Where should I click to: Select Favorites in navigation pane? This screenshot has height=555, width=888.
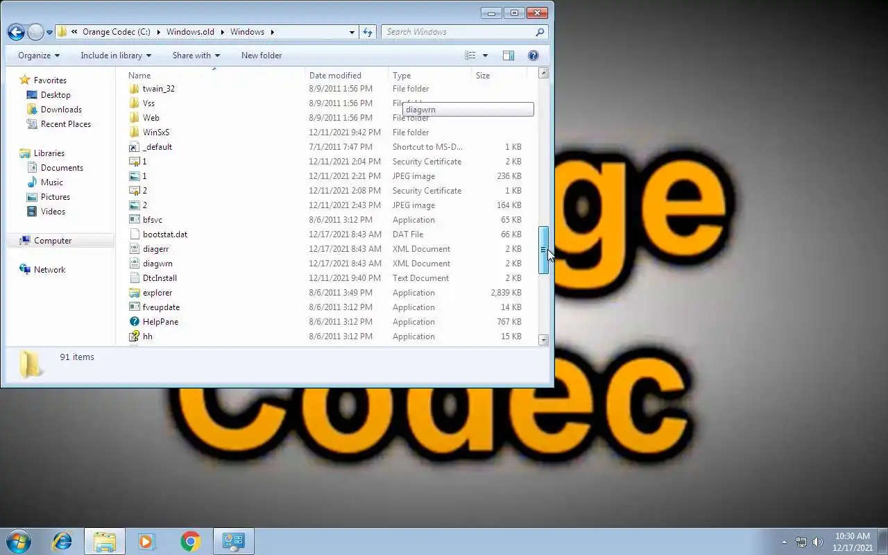click(50, 80)
